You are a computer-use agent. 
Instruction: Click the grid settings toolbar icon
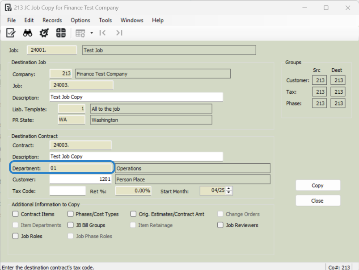click(x=80, y=33)
